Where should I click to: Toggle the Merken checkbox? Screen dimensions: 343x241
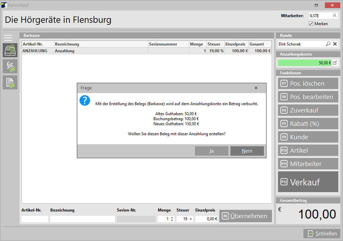[311, 24]
